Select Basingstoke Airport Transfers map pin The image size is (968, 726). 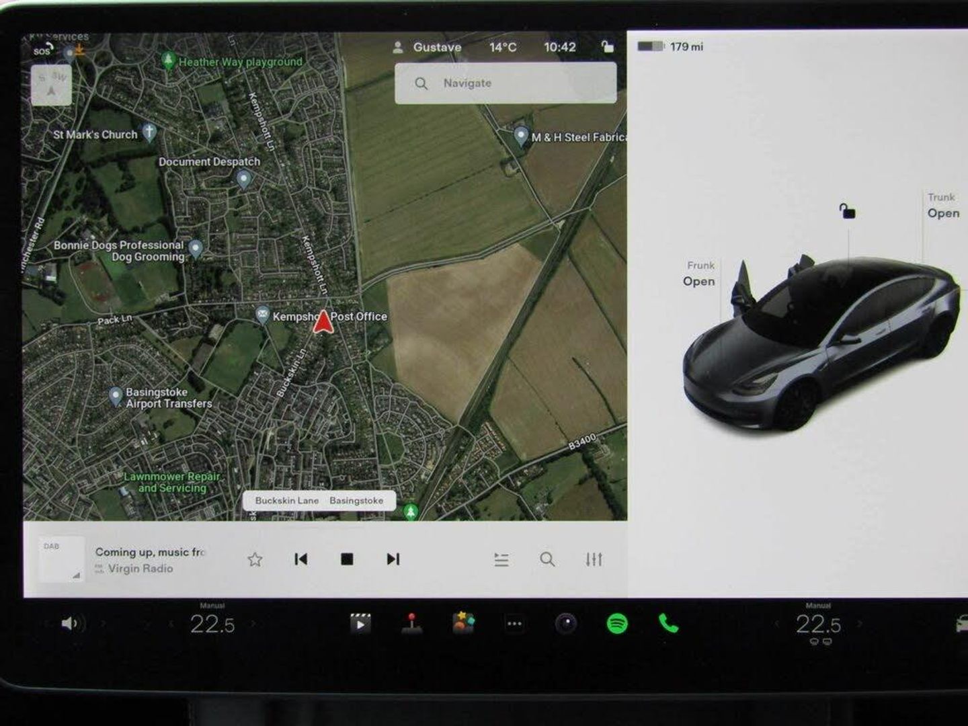(x=116, y=396)
